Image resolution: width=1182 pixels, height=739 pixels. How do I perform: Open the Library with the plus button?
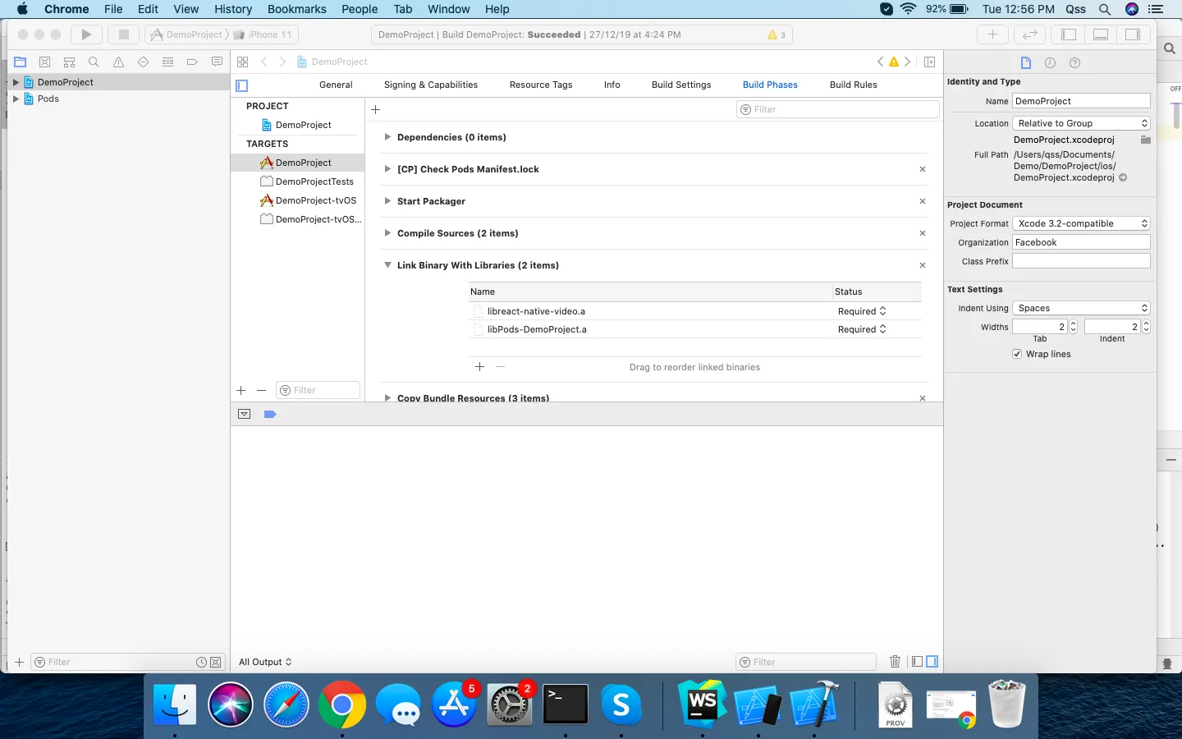[x=992, y=34]
